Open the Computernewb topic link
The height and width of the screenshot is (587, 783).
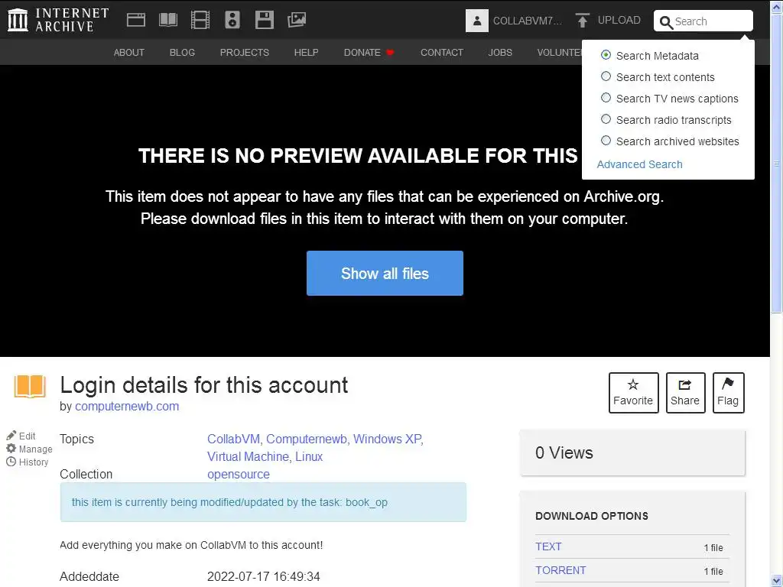click(x=307, y=439)
